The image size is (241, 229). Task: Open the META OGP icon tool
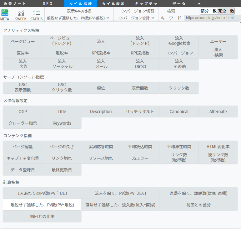(5, 15)
